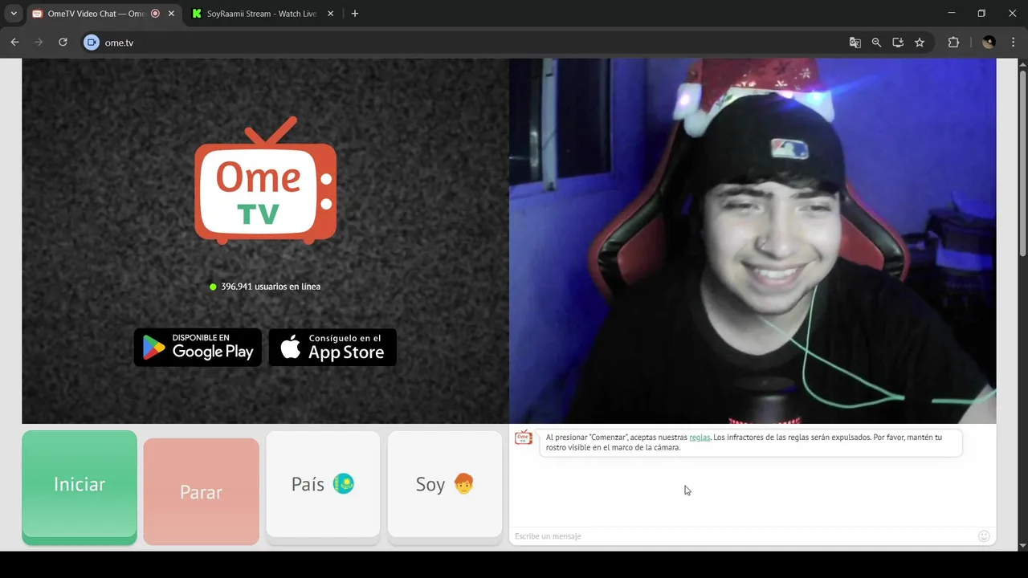1028x578 pixels.
Task: Click the recording indicator on OmeTV tab
Action: pyautogui.click(x=155, y=14)
